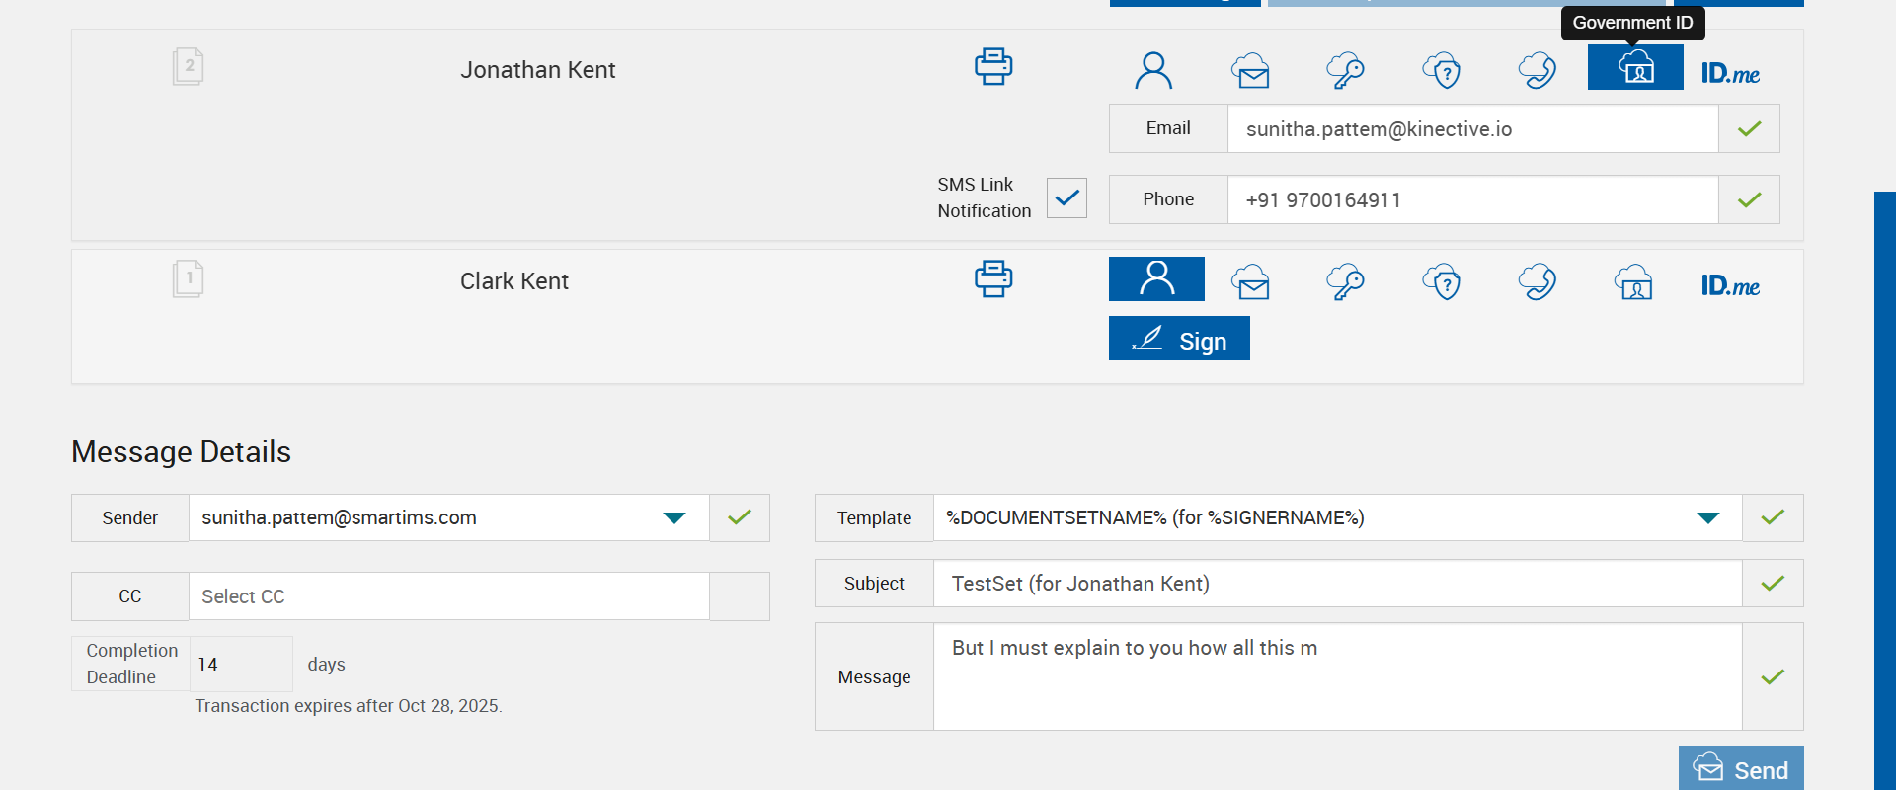
Task: Select shield question icon for Clark Kent
Action: click(x=1442, y=282)
